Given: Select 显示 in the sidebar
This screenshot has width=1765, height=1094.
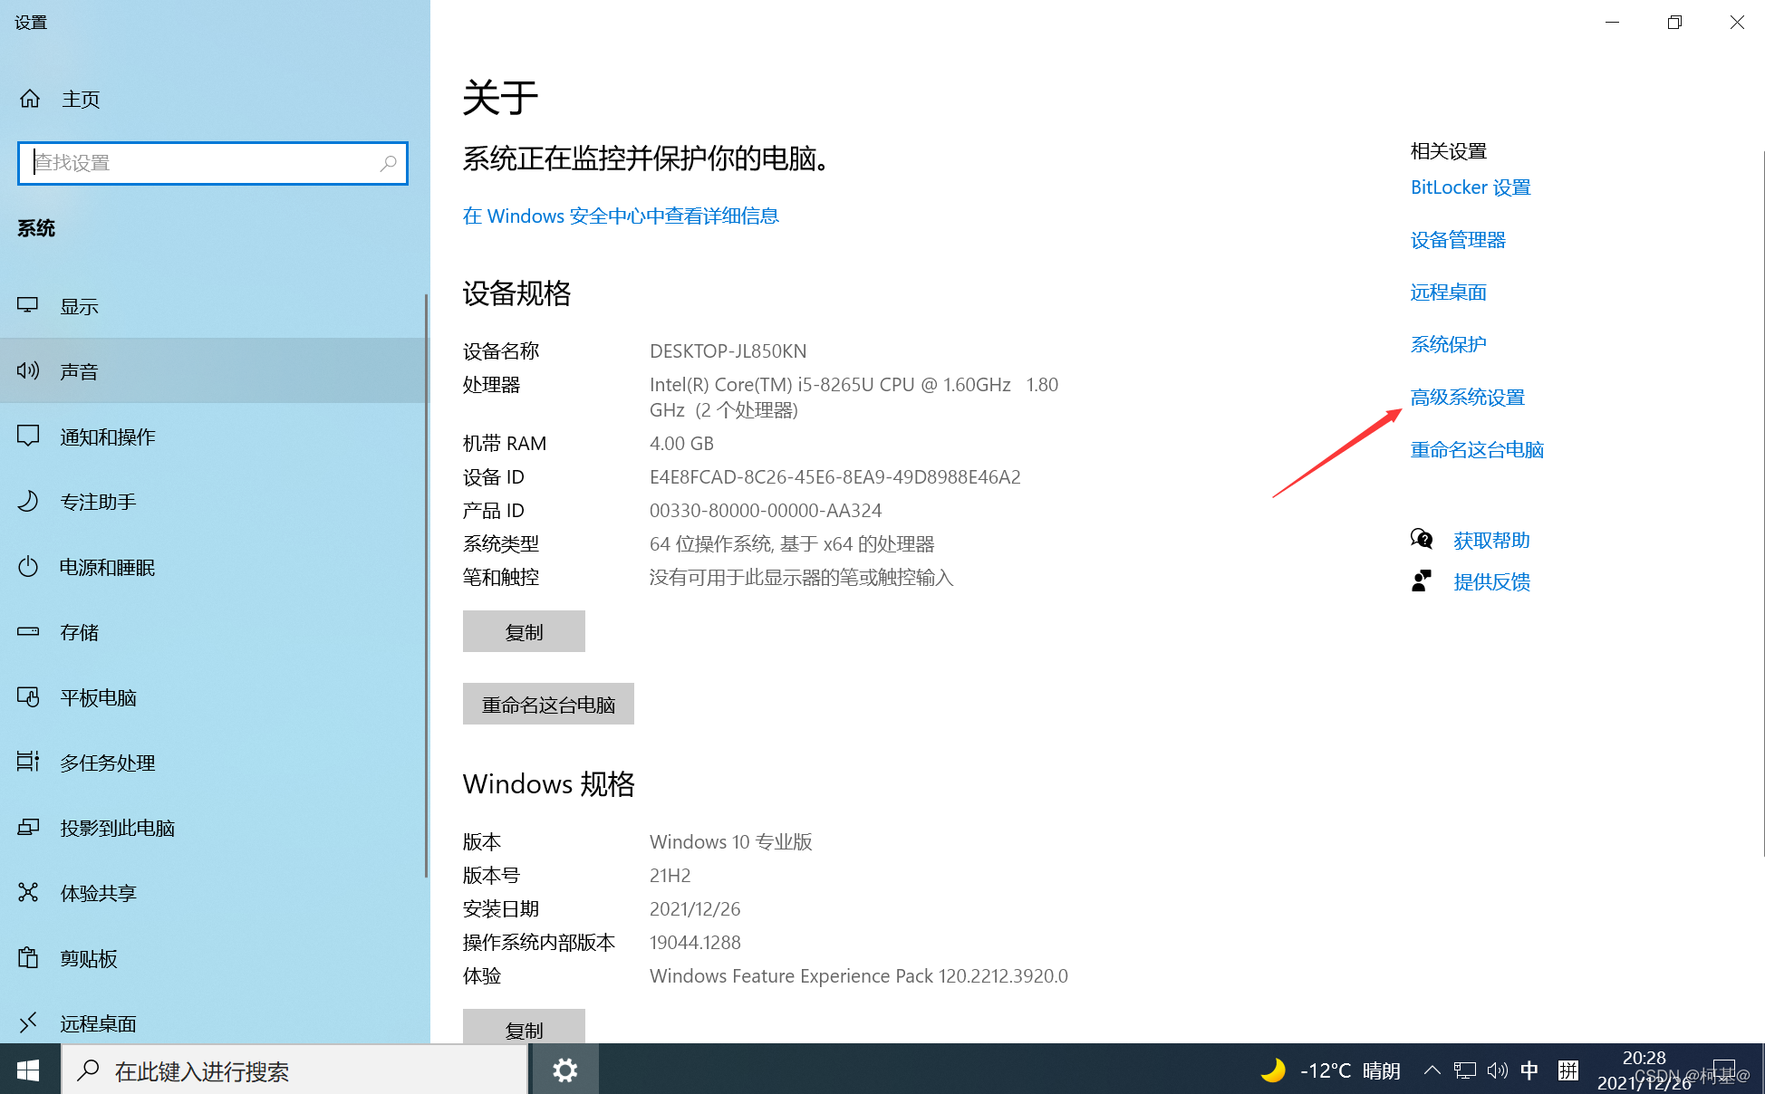Looking at the screenshot, I should [x=212, y=306].
